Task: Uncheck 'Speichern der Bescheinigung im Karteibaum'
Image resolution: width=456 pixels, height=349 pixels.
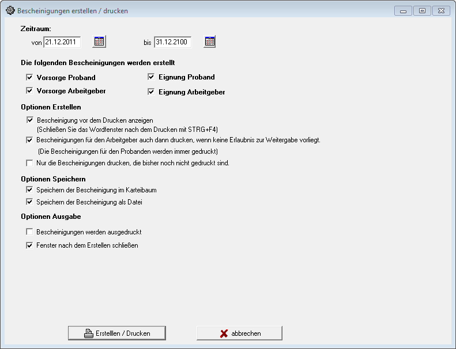Action: pos(30,189)
